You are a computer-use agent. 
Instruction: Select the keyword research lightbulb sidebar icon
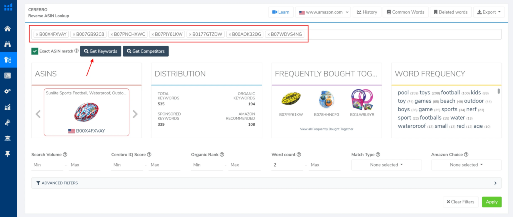(x=7, y=60)
